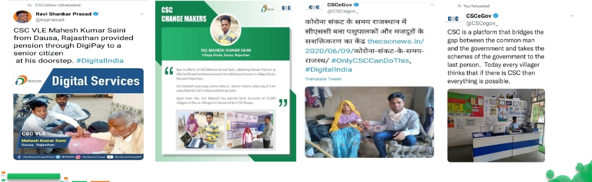Click the CSC logo avatar on the Hindi tweet
Image resolution: width=592 pixels, height=182 pixels.
point(314,7)
